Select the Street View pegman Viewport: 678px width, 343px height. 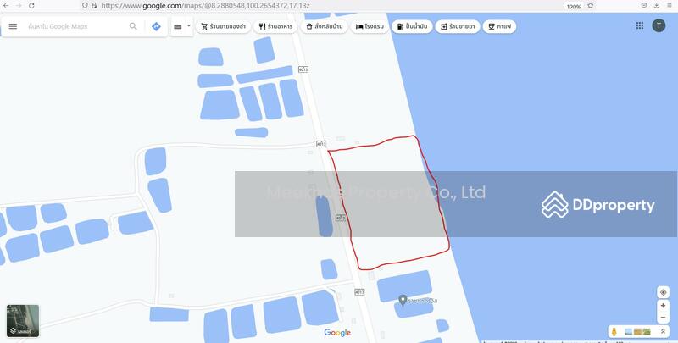pyautogui.click(x=613, y=331)
